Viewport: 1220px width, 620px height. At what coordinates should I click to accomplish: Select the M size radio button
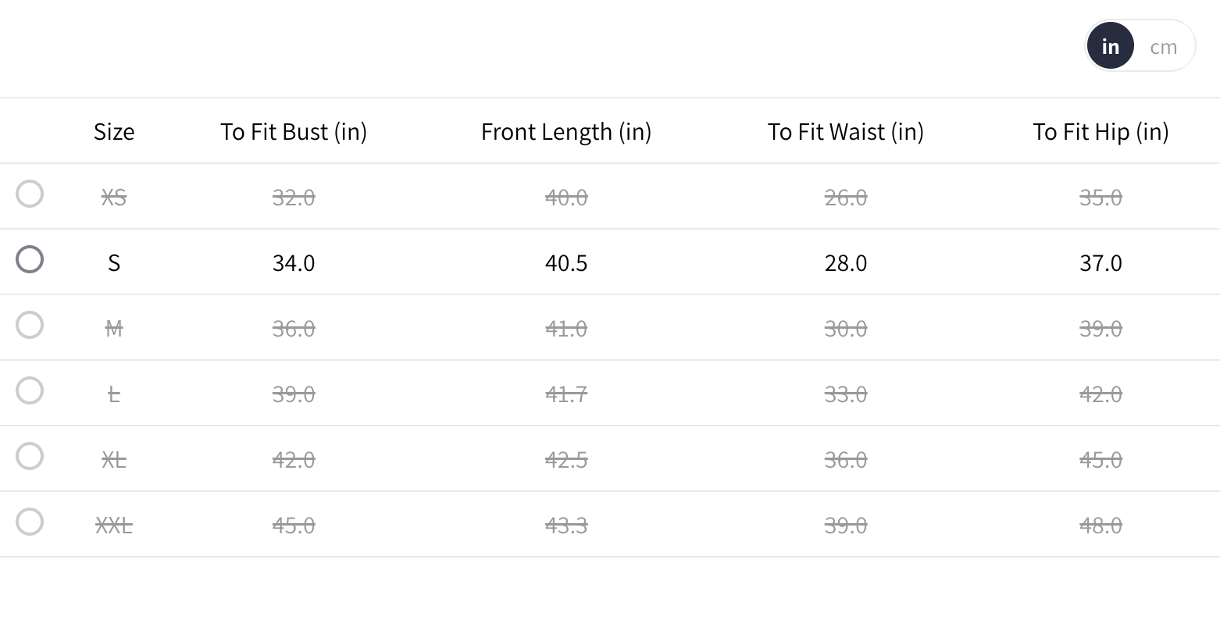[x=30, y=325]
